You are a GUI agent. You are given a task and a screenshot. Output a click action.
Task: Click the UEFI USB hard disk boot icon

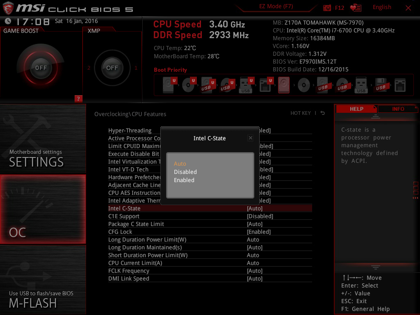pyautogui.click(x=208, y=85)
